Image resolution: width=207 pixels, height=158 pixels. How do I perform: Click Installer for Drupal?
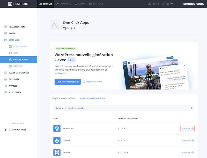click(188, 140)
